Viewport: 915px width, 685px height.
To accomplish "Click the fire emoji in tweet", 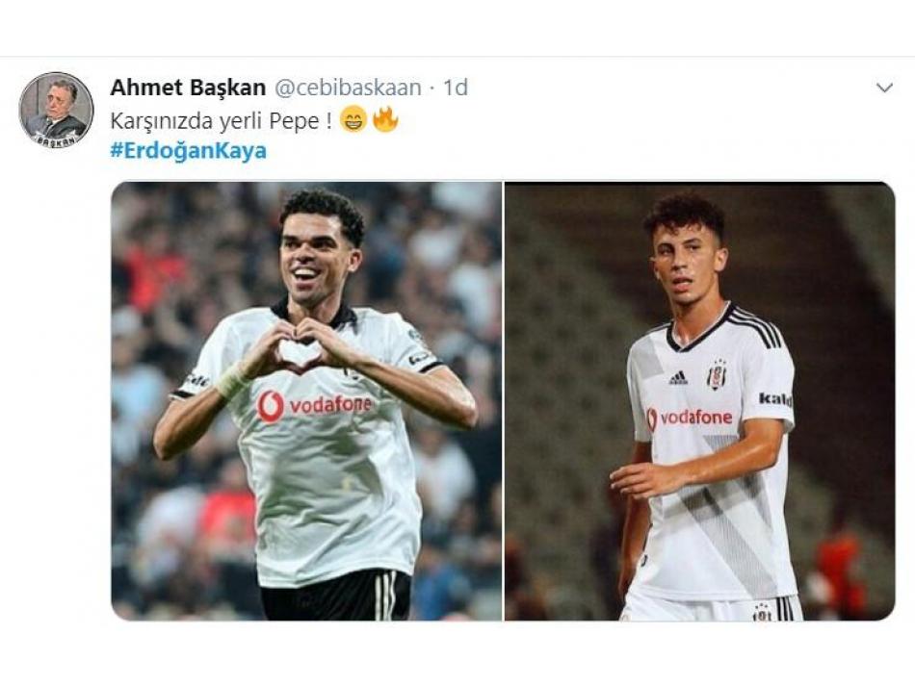I will tap(384, 119).
